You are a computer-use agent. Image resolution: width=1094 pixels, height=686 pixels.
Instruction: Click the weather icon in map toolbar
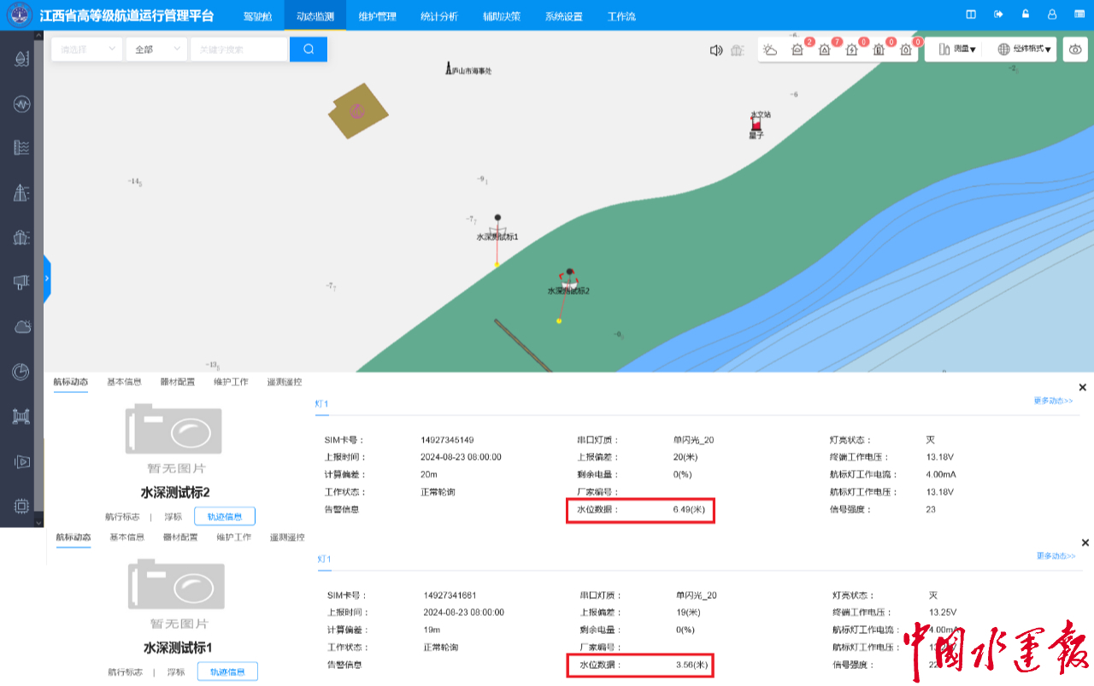point(770,50)
